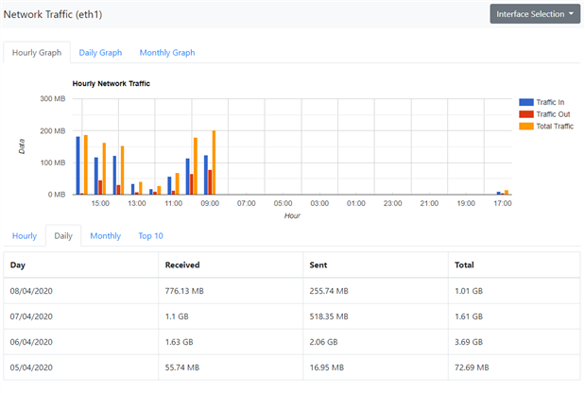The height and width of the screenshot is (393, 585).
Task: Open the Daily Graph tab
Action: 100,53
